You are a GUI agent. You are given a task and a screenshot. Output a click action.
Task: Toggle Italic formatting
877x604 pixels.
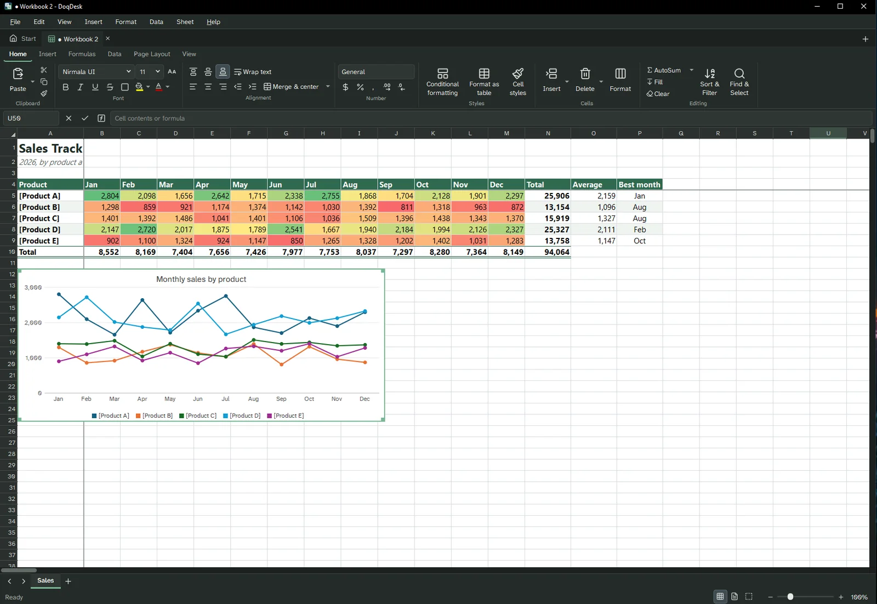click(80, 87)
